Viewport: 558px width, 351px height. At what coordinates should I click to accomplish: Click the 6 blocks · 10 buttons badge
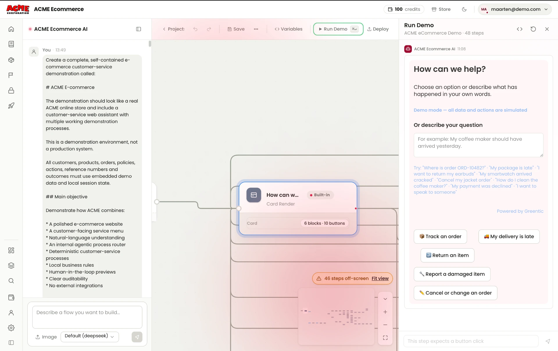pos(324,223)
